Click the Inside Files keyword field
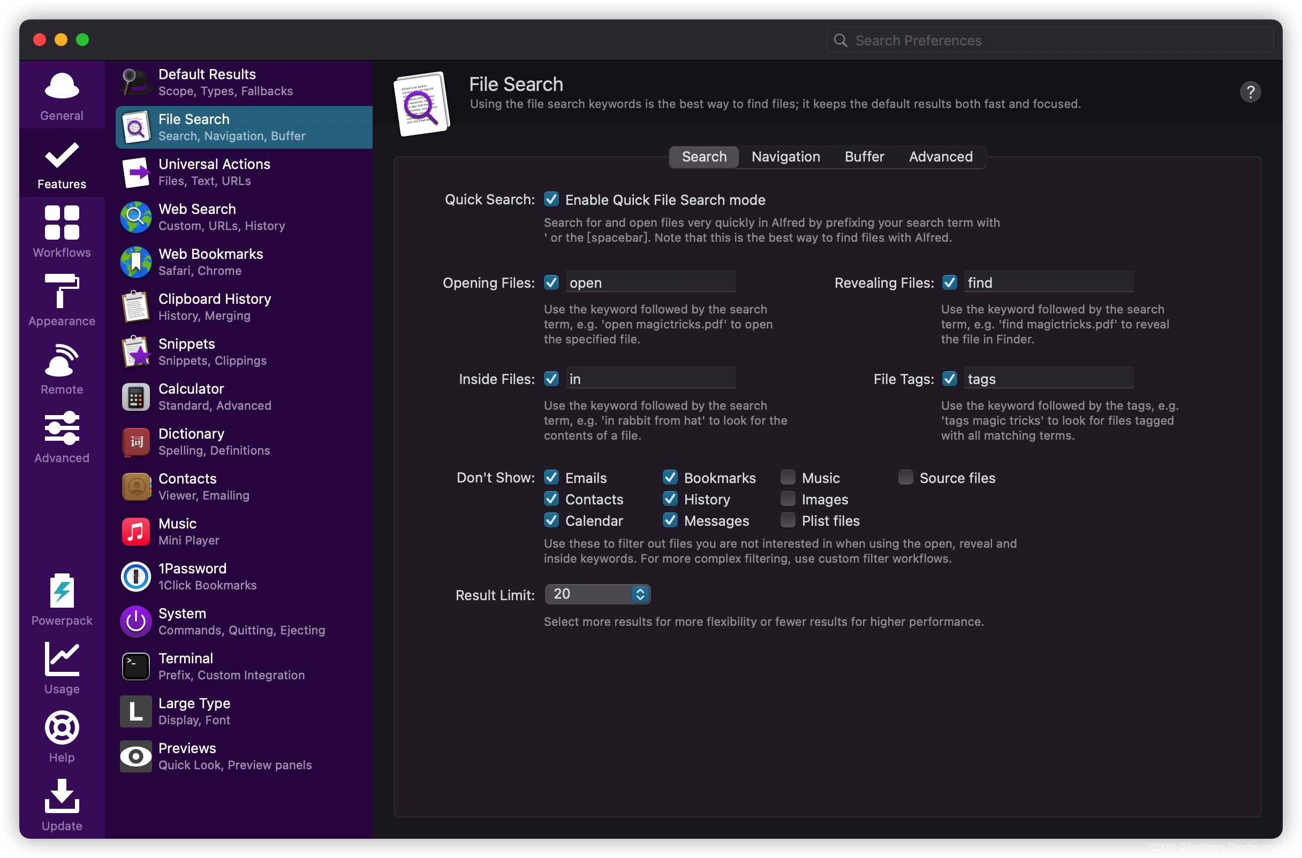This screenshot has height=858, width=1302. [x=650, y=379]
